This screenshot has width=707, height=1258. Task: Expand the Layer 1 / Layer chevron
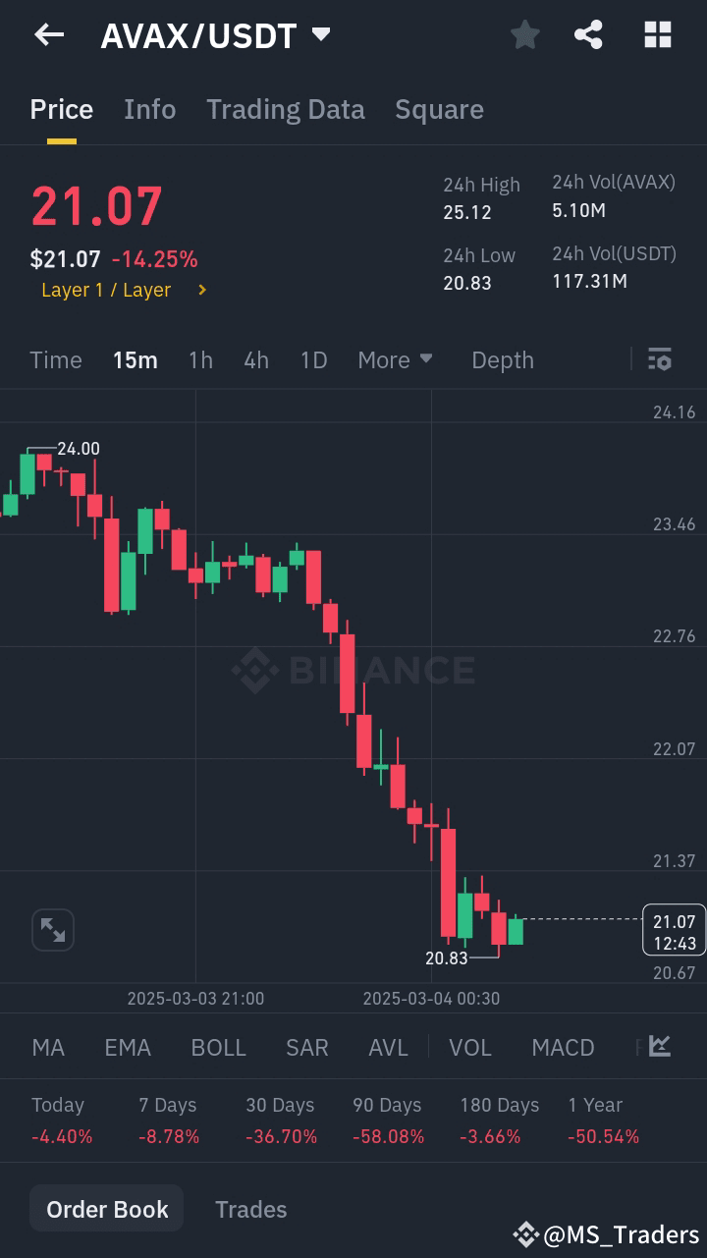click(x=202, y=290)
